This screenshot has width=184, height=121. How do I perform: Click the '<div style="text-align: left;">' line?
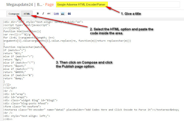click(x=27, y=116)
